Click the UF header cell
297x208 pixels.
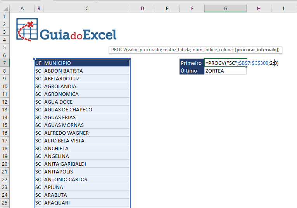(x=39, y=63)
